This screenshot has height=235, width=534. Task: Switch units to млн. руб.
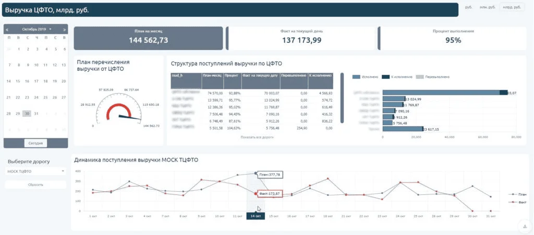tap(488, 7)
